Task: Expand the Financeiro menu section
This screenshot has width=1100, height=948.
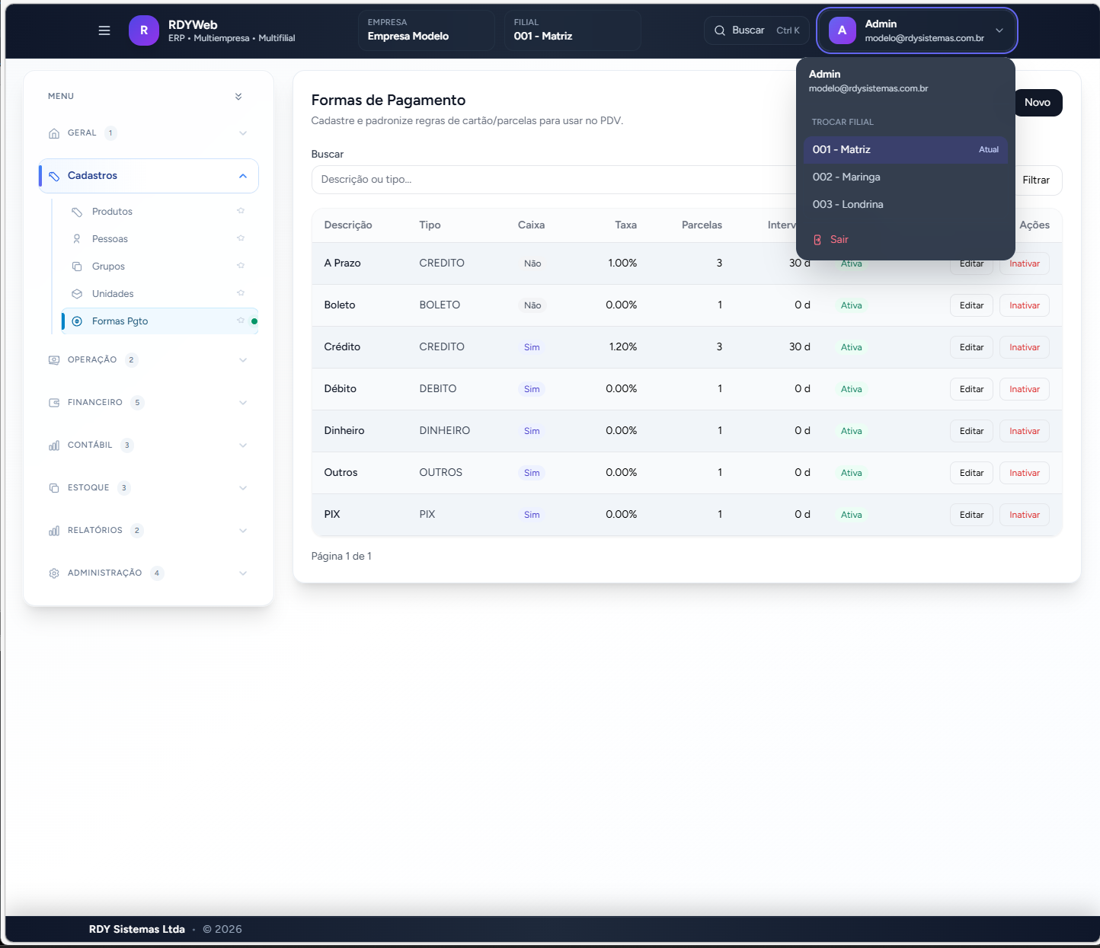Action: point(243,403)
